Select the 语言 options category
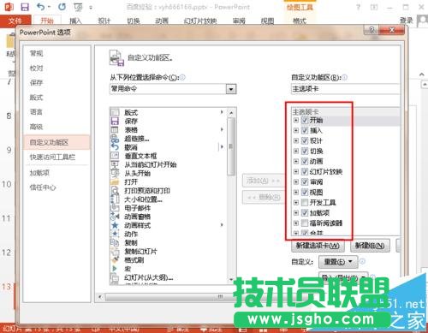Screen dimensions: 428x333 36,112
